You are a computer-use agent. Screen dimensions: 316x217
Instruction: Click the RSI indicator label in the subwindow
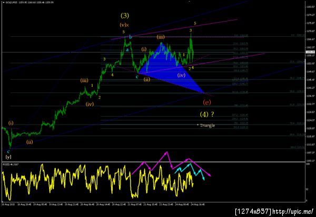[x=11, y=164]
